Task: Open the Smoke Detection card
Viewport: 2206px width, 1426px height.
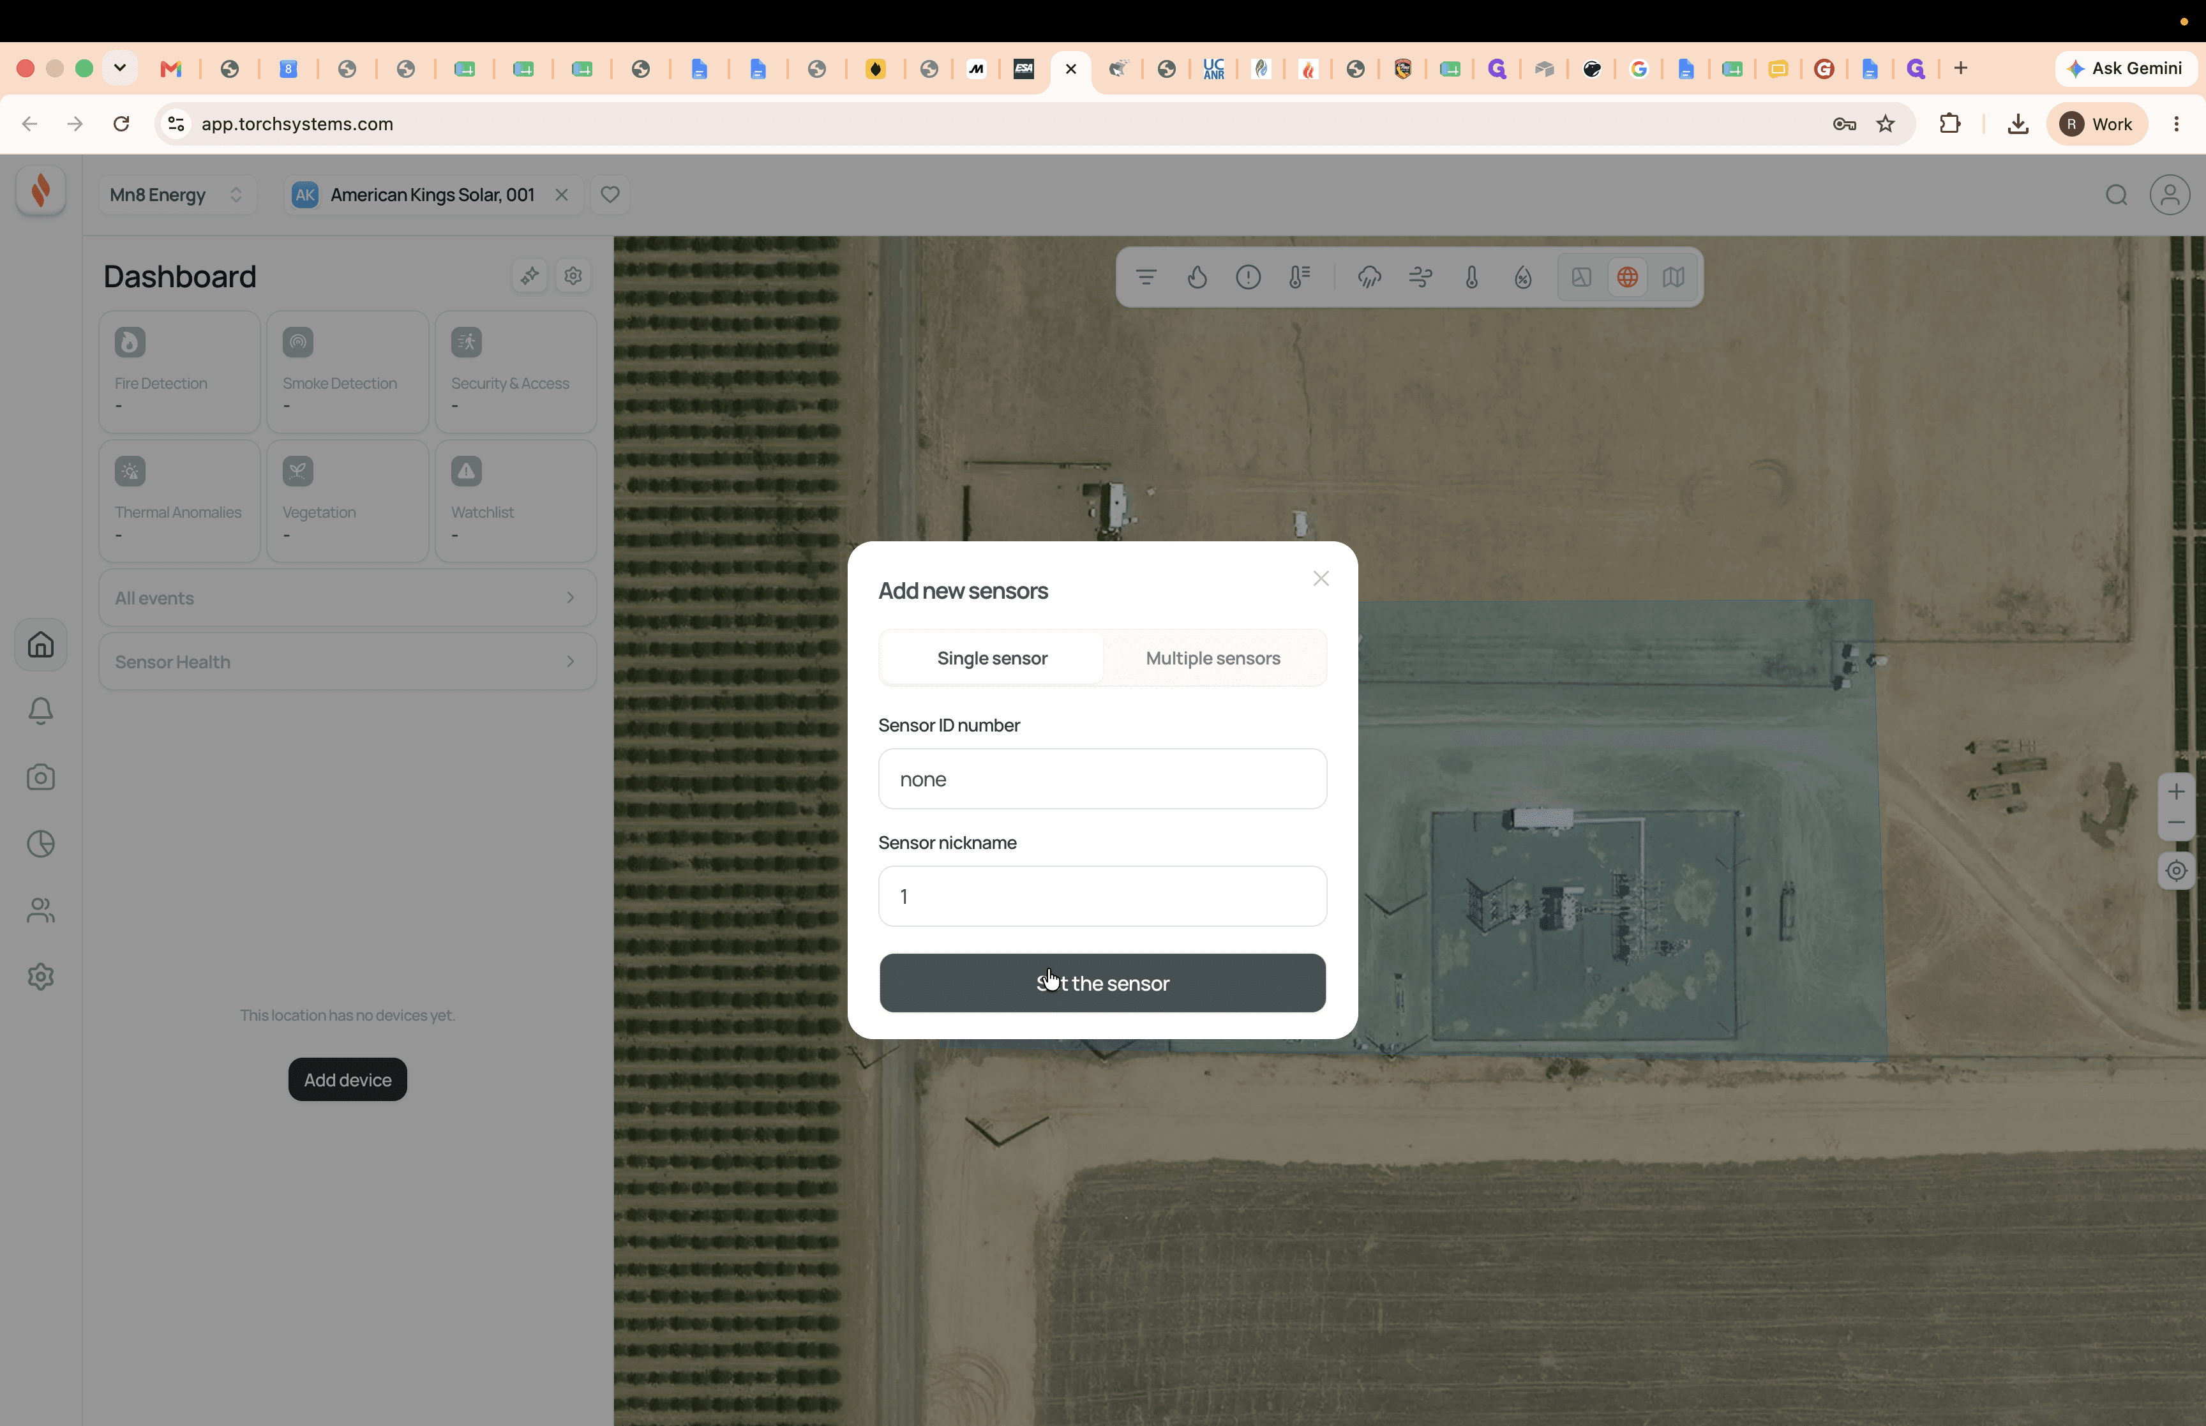Action: 347,372
